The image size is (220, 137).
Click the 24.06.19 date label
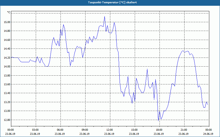(208, 134)
